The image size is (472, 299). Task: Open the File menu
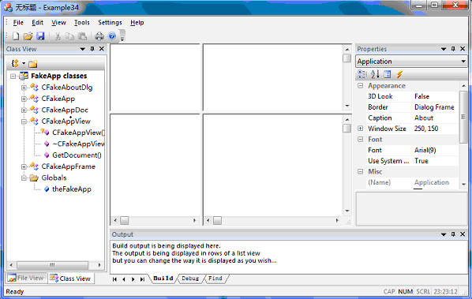tap(18, 23)
